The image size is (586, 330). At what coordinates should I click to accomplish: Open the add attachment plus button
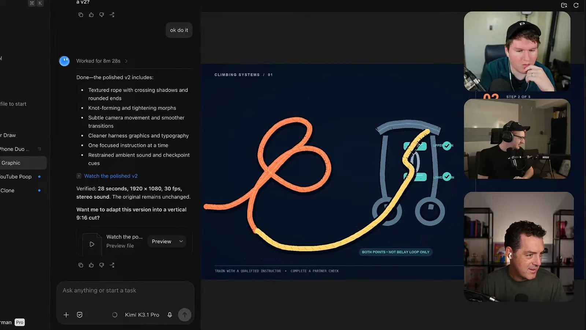(66, 315)
